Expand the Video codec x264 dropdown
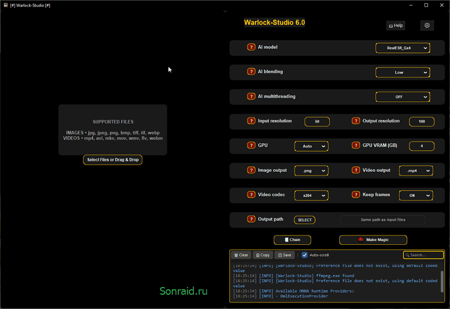This screenshot has width=450, height=309. 311,195
